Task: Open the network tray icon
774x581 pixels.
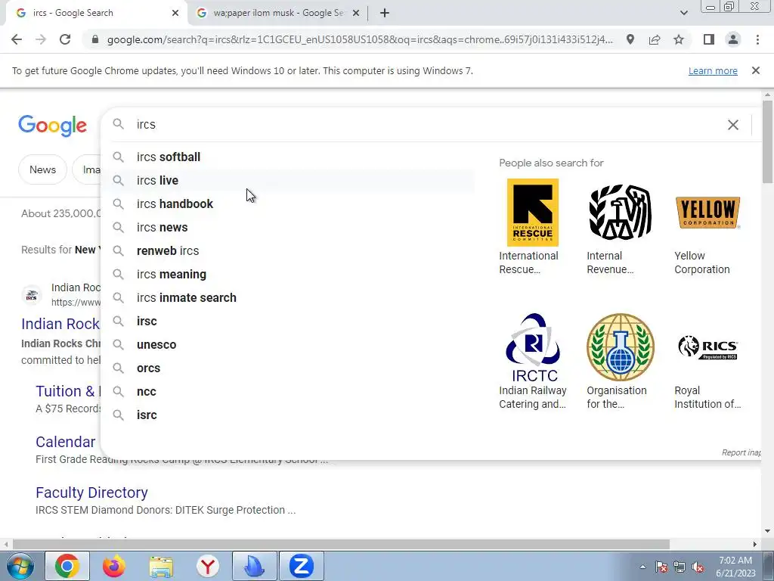Action: point(680,567)
